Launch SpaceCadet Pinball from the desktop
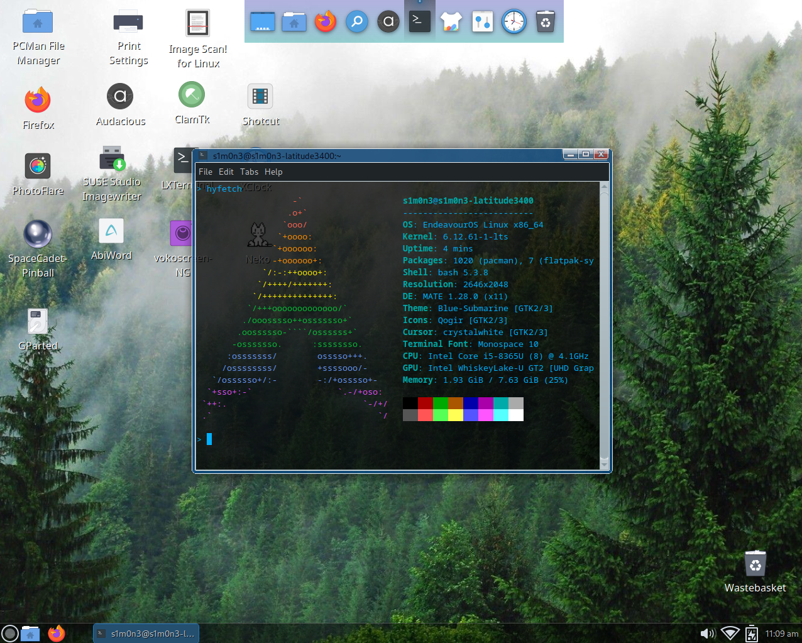802x643 pixels. (38, 234)
